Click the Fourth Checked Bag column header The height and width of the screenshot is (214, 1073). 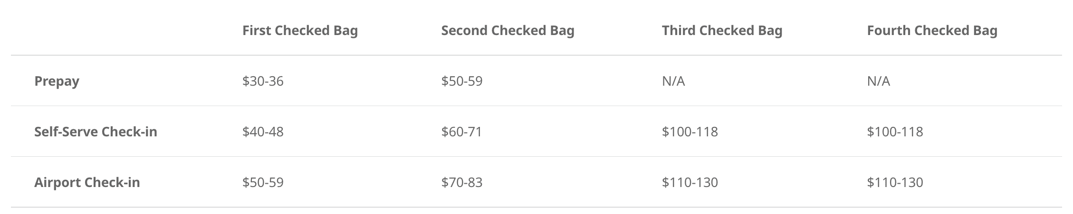932,31
